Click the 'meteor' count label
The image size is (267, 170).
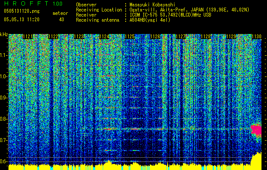tap(60, 13)
